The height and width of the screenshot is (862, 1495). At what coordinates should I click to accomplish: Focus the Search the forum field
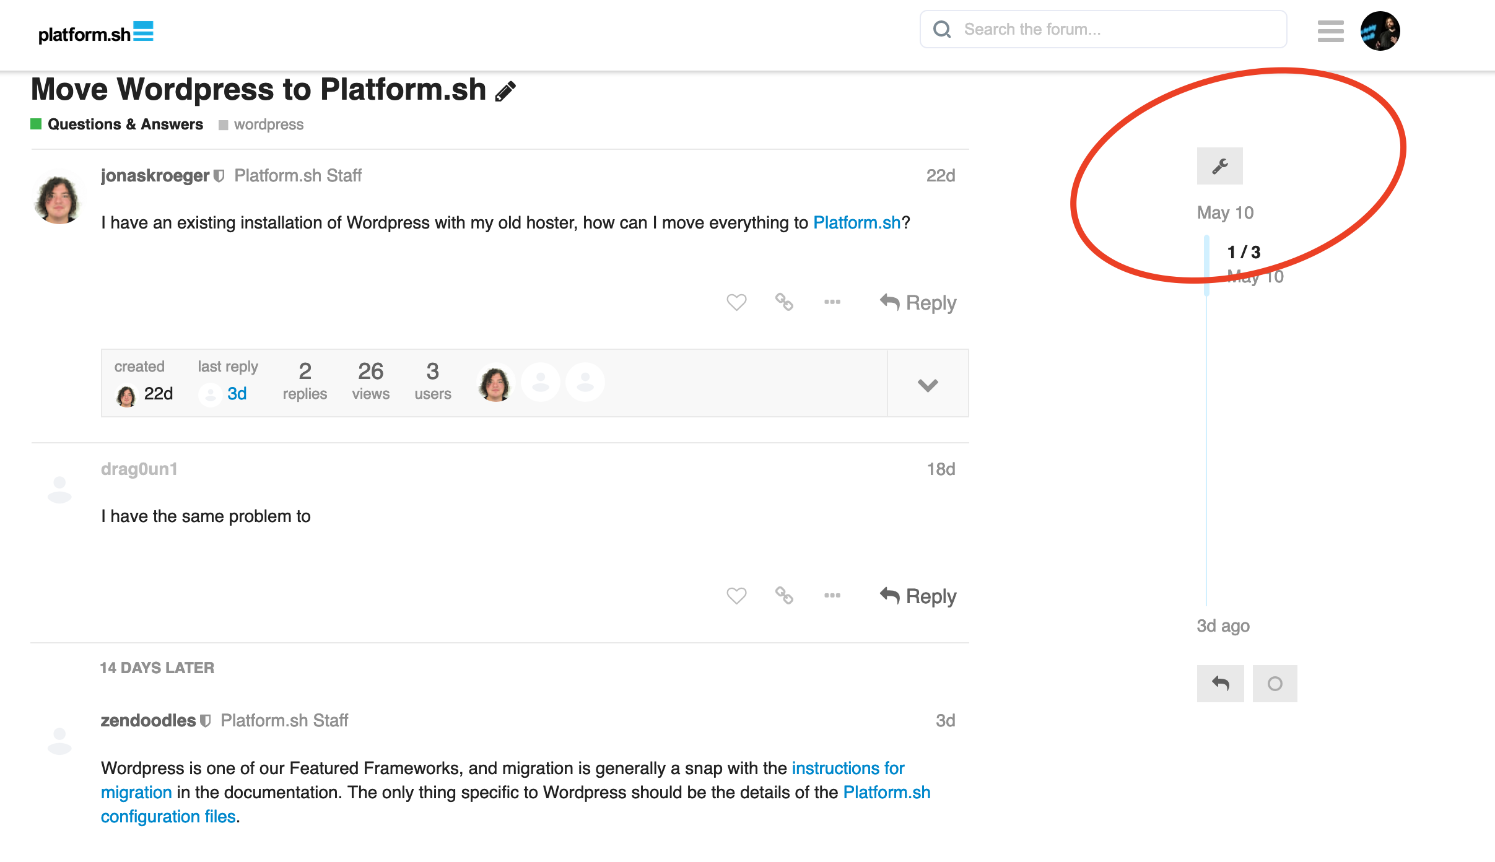pyautogui.click(x=1104, y=29)
